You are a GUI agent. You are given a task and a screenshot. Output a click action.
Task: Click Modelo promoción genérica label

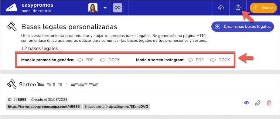click(48, 60)
